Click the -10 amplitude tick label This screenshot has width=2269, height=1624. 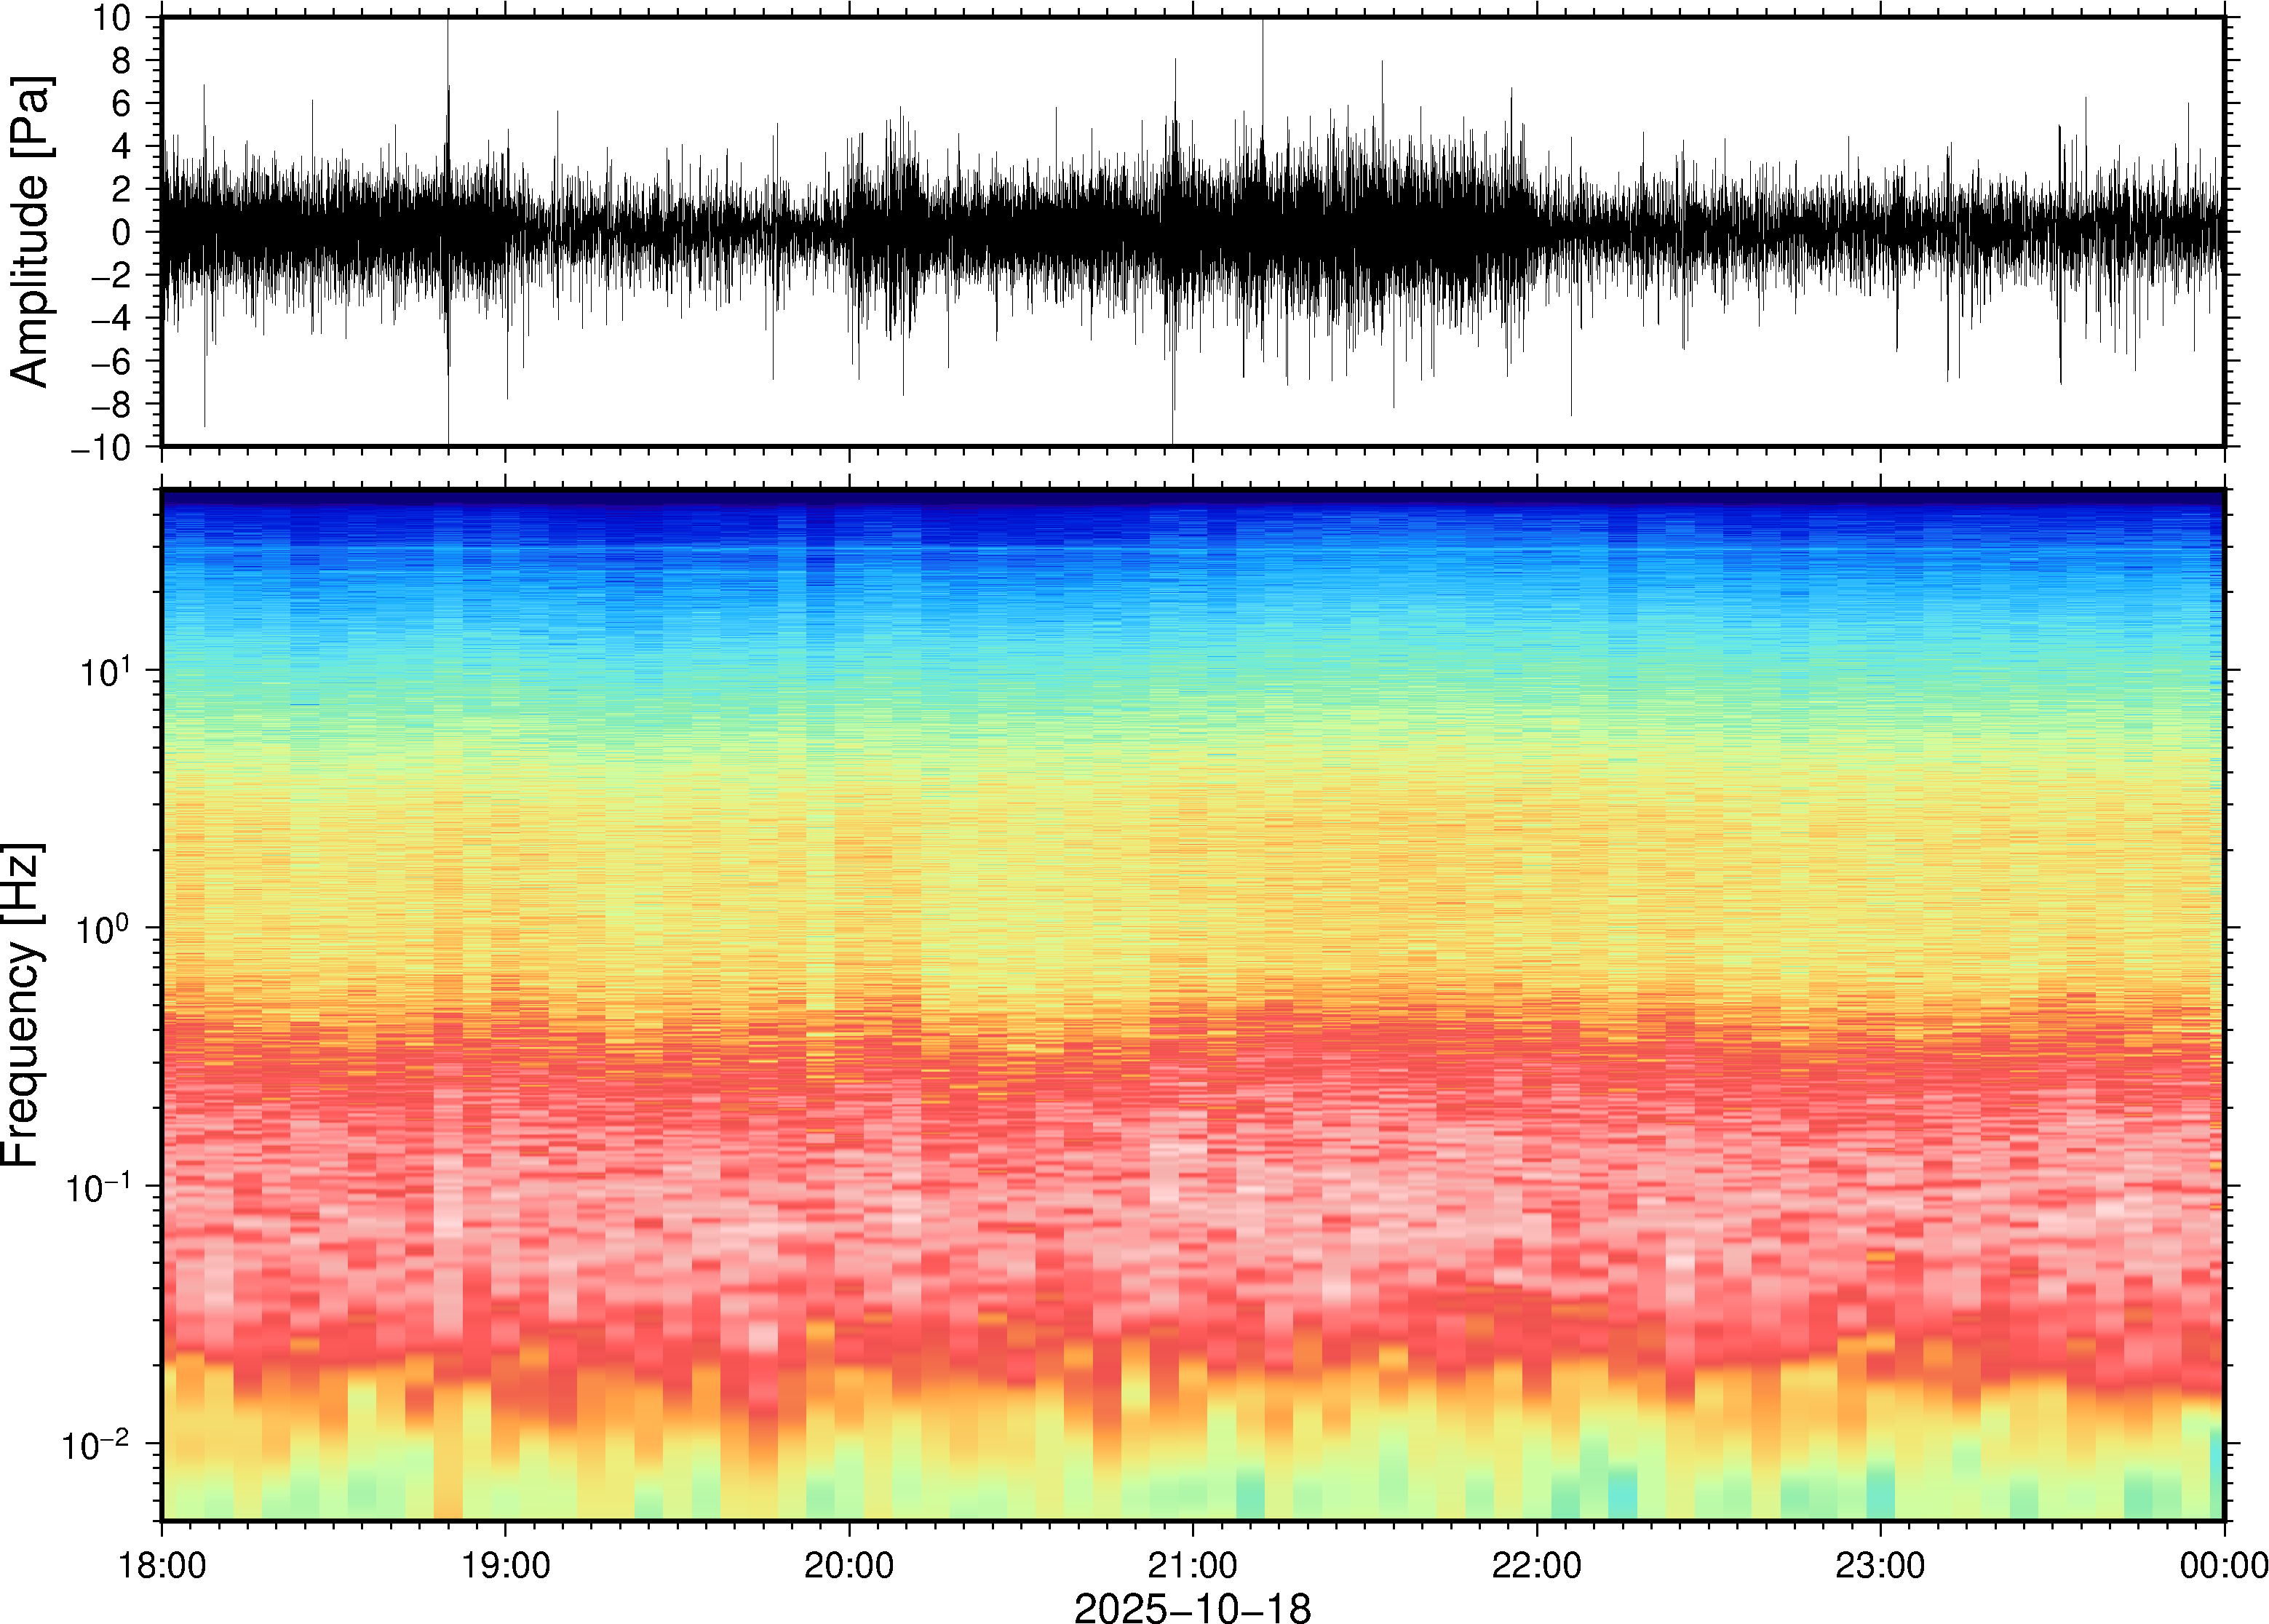(100, 448)
